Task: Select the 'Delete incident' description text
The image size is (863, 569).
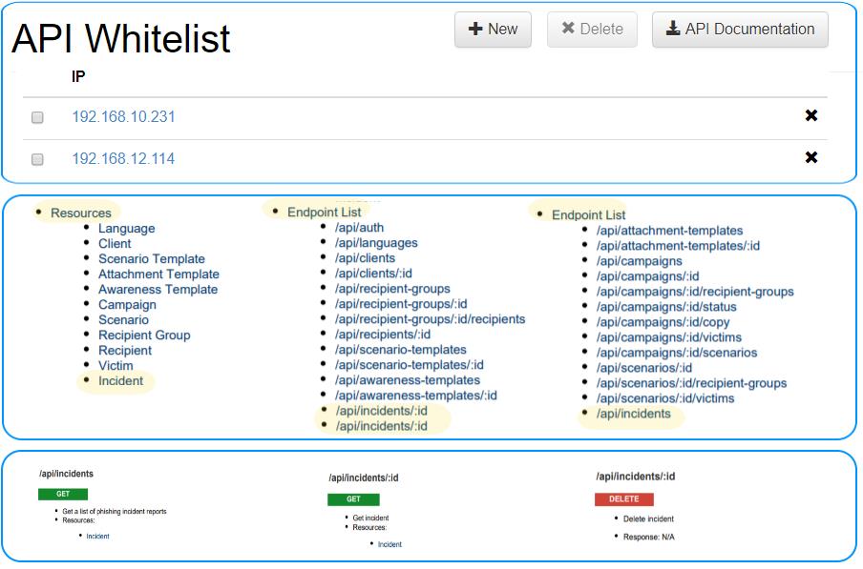Action: (648, 519)
